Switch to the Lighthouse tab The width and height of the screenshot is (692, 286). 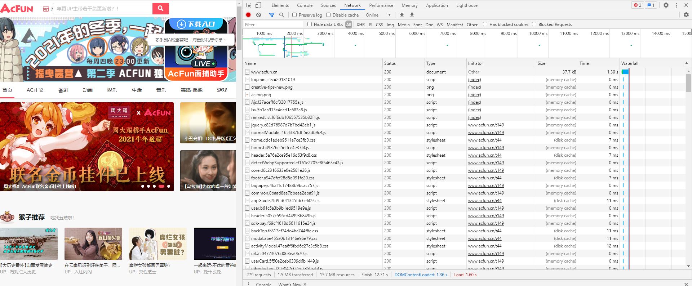click(467, 5)
